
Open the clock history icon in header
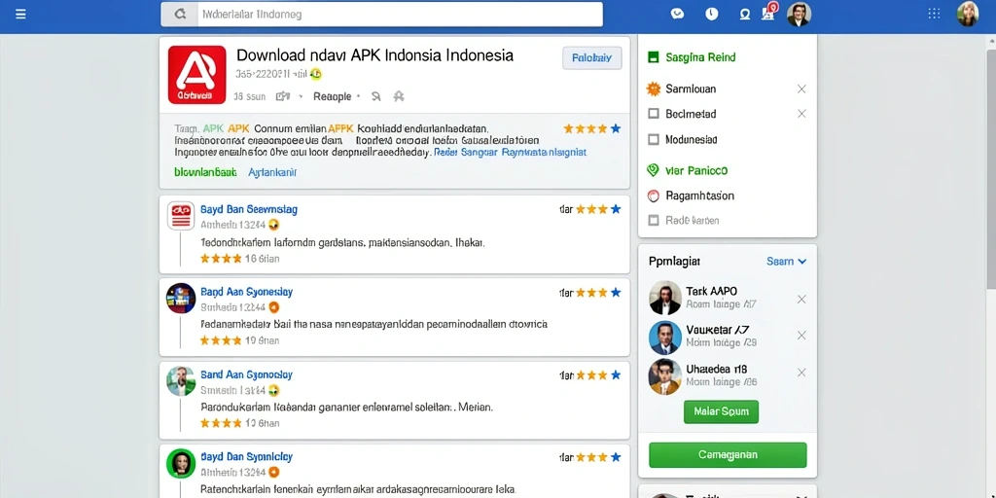[x=711, y=14]
